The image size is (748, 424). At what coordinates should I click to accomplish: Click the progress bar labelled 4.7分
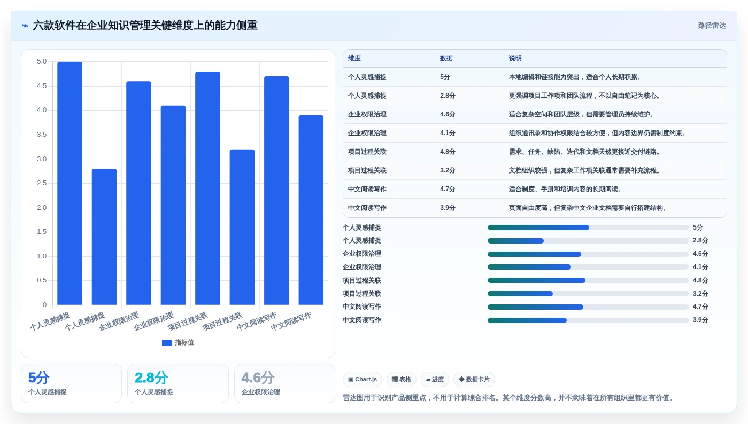coord(588,307)
